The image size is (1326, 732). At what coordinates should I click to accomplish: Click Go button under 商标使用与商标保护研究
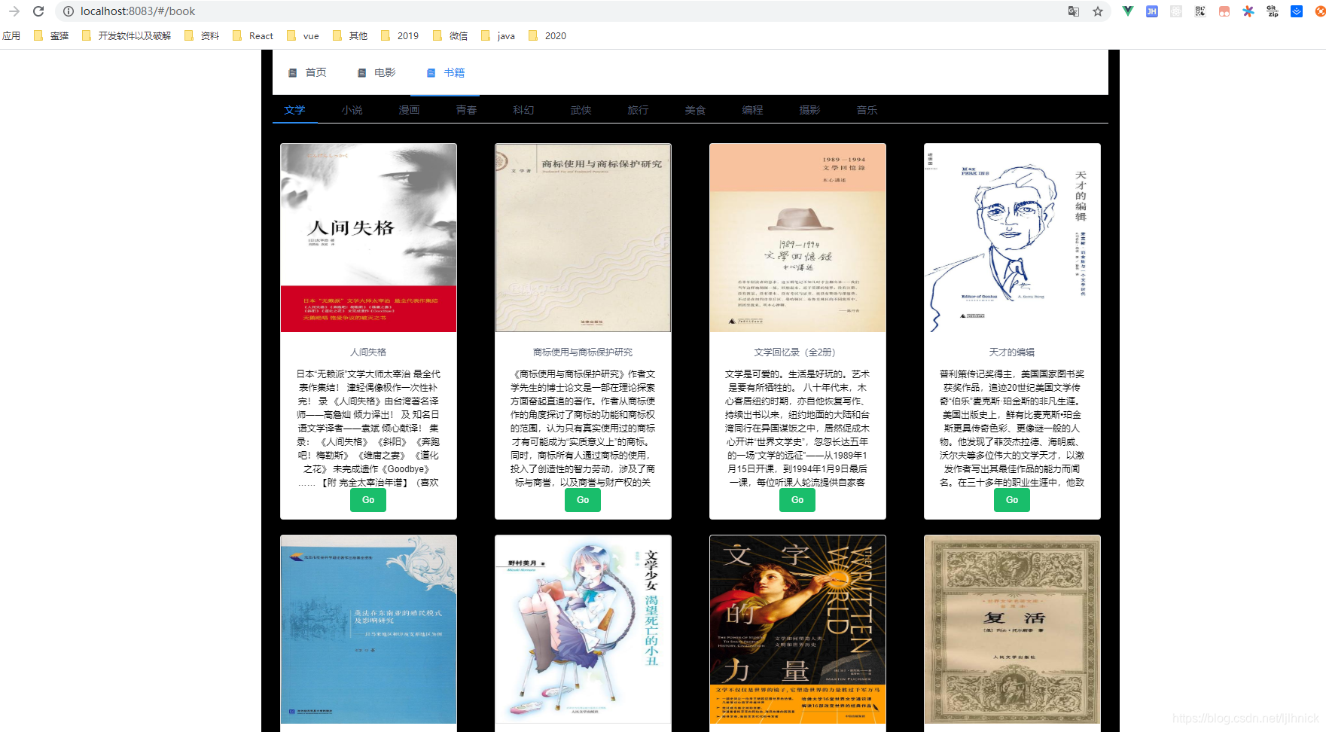tap(583, 500)
